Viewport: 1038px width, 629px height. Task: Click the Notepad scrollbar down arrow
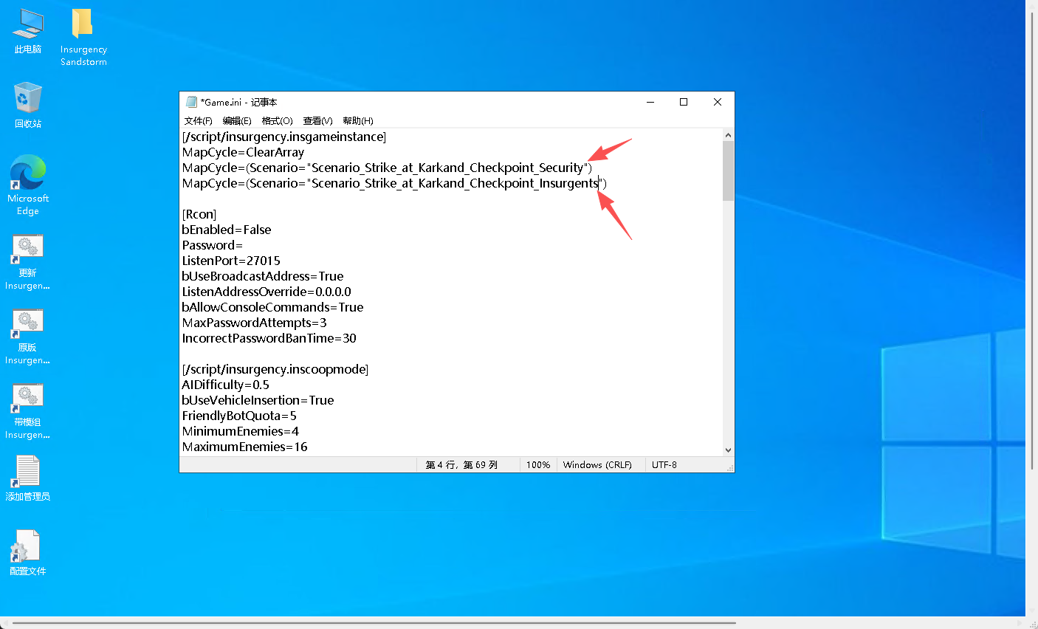(728, 450)
